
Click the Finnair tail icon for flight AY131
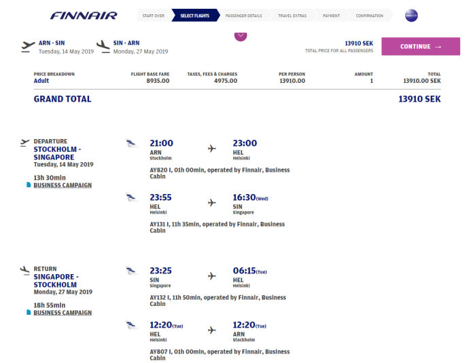(x=132, y=197)
